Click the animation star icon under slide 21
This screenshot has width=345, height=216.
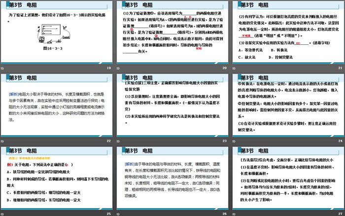click(234, 68)
